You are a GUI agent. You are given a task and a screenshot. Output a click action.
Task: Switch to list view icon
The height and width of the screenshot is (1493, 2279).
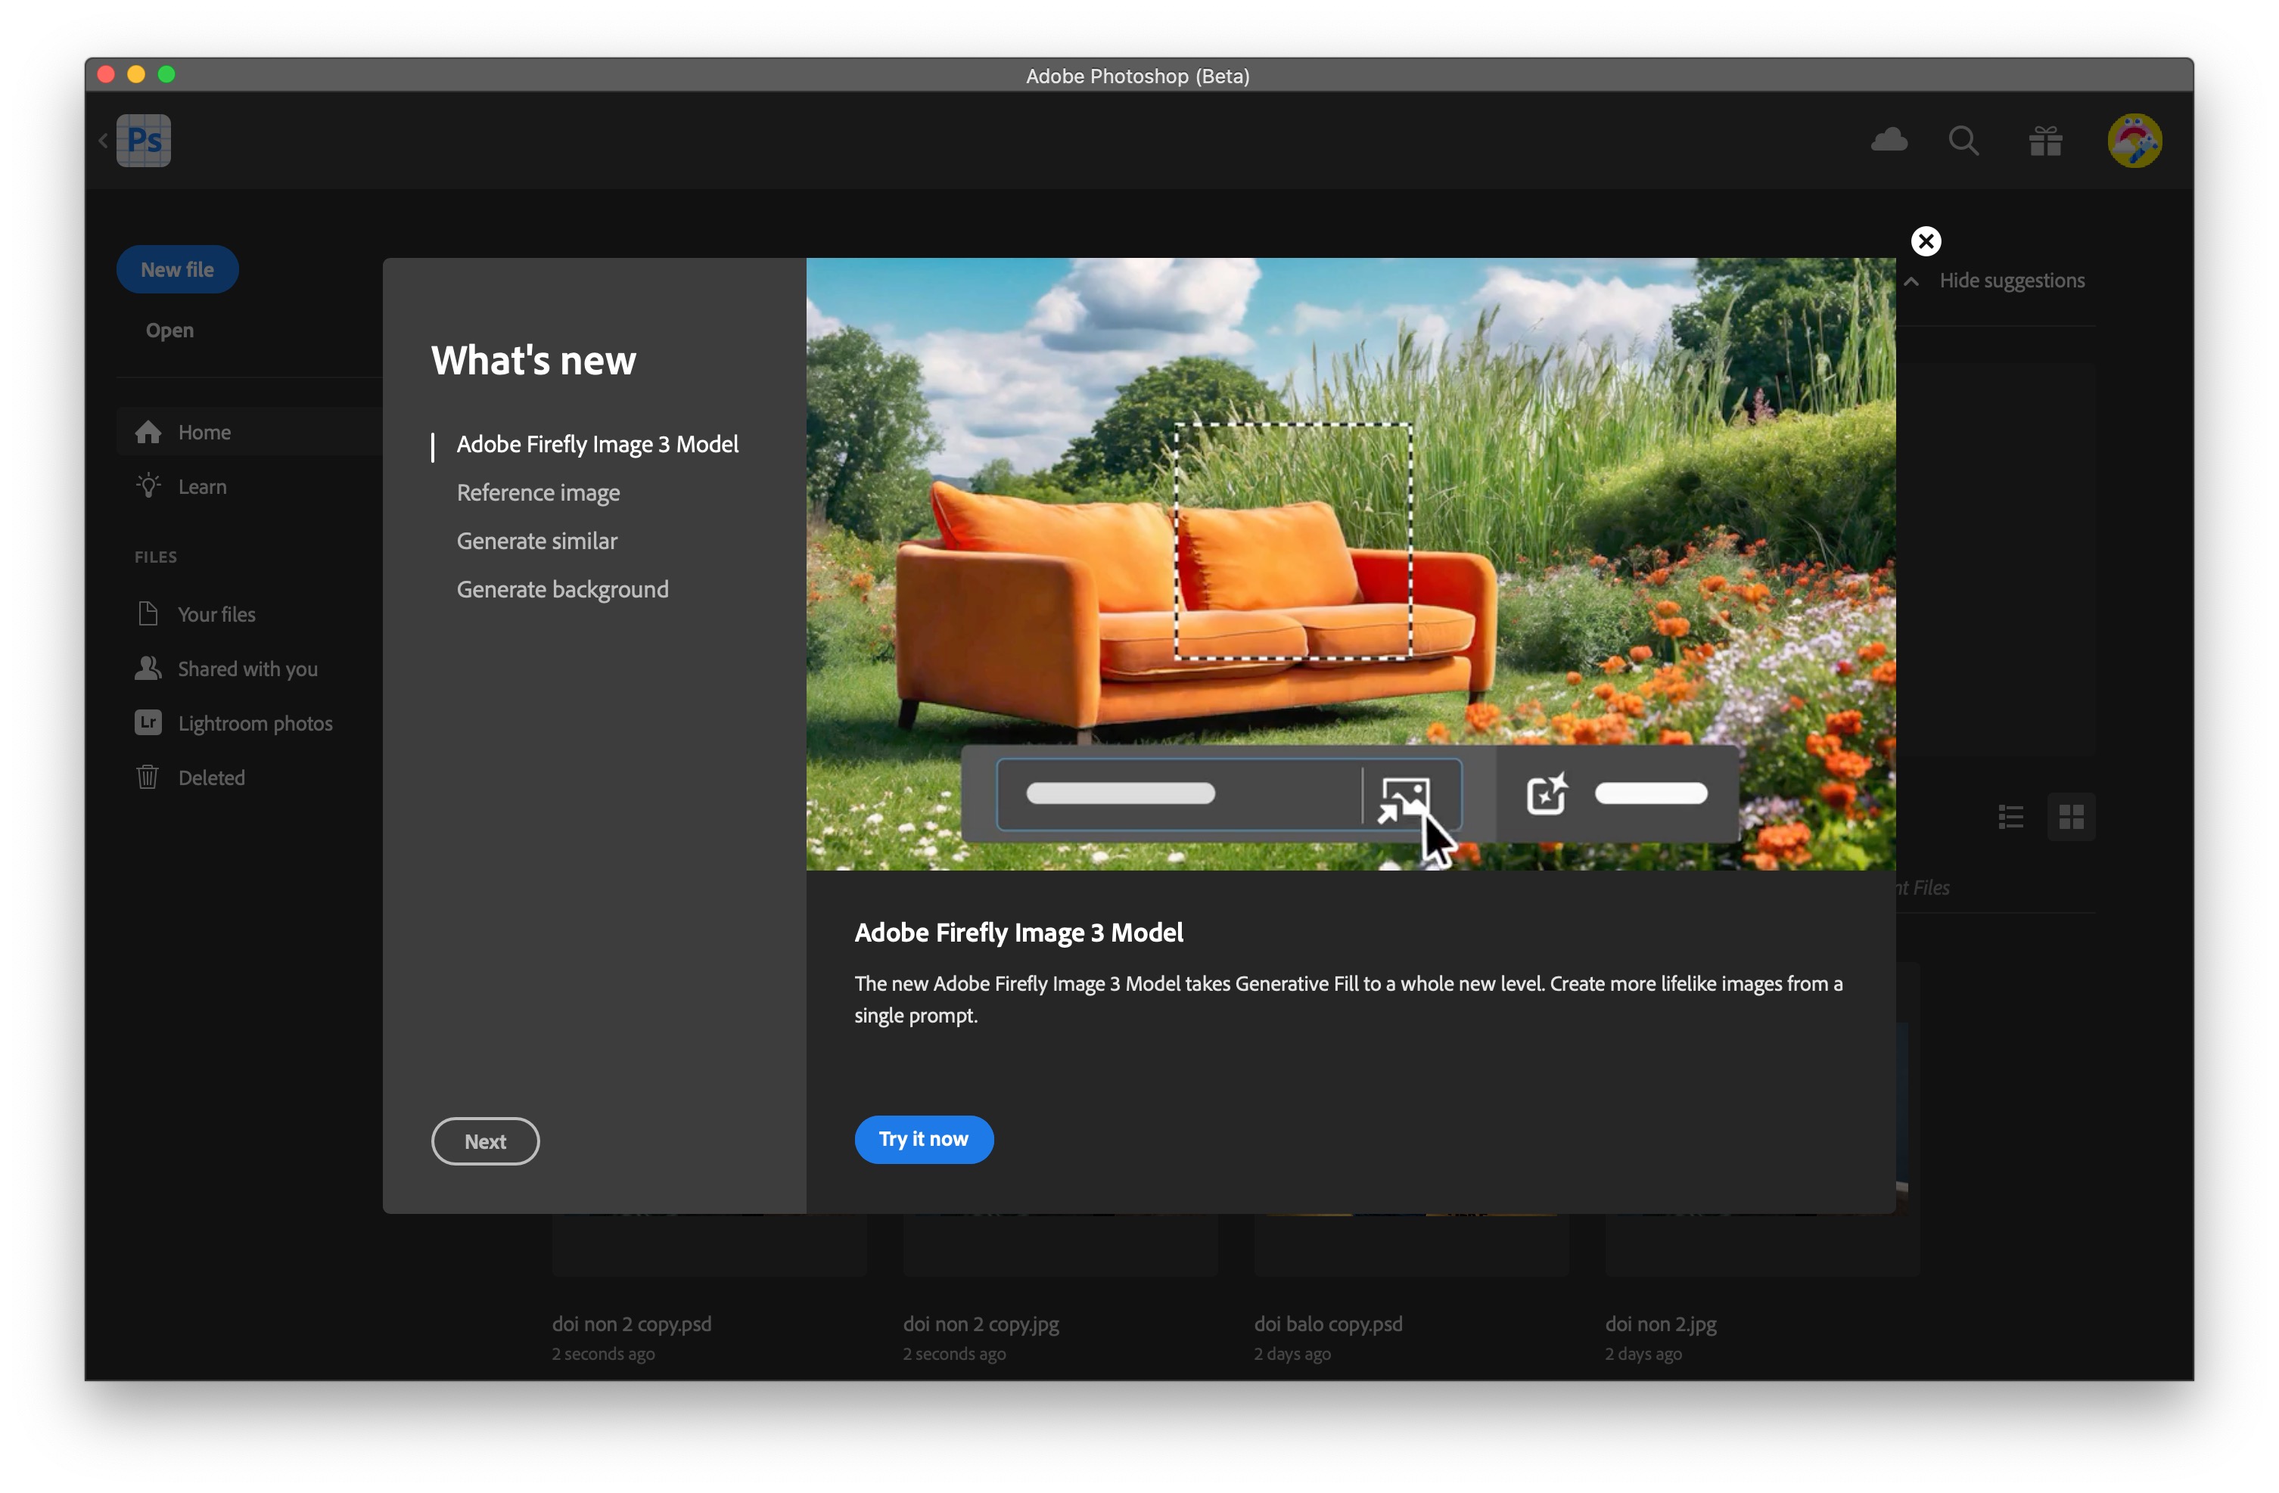coord(2011,816)
